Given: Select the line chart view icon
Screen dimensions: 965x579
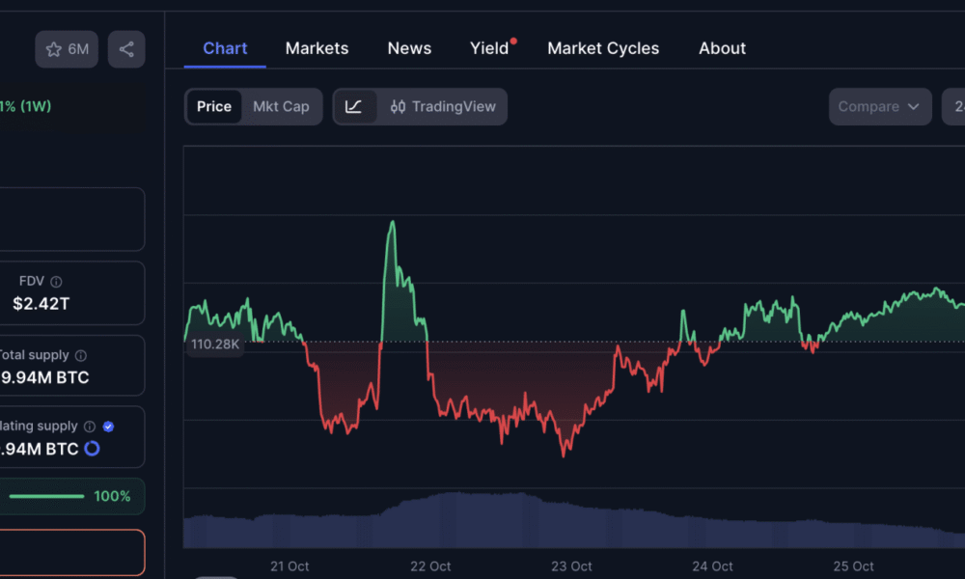Looking at the screenshot, I should (354, 107).
